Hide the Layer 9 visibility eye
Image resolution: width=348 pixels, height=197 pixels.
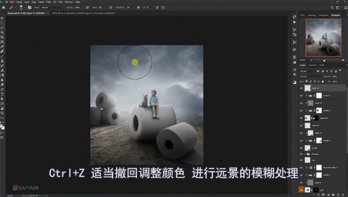(x=301, y=183)
